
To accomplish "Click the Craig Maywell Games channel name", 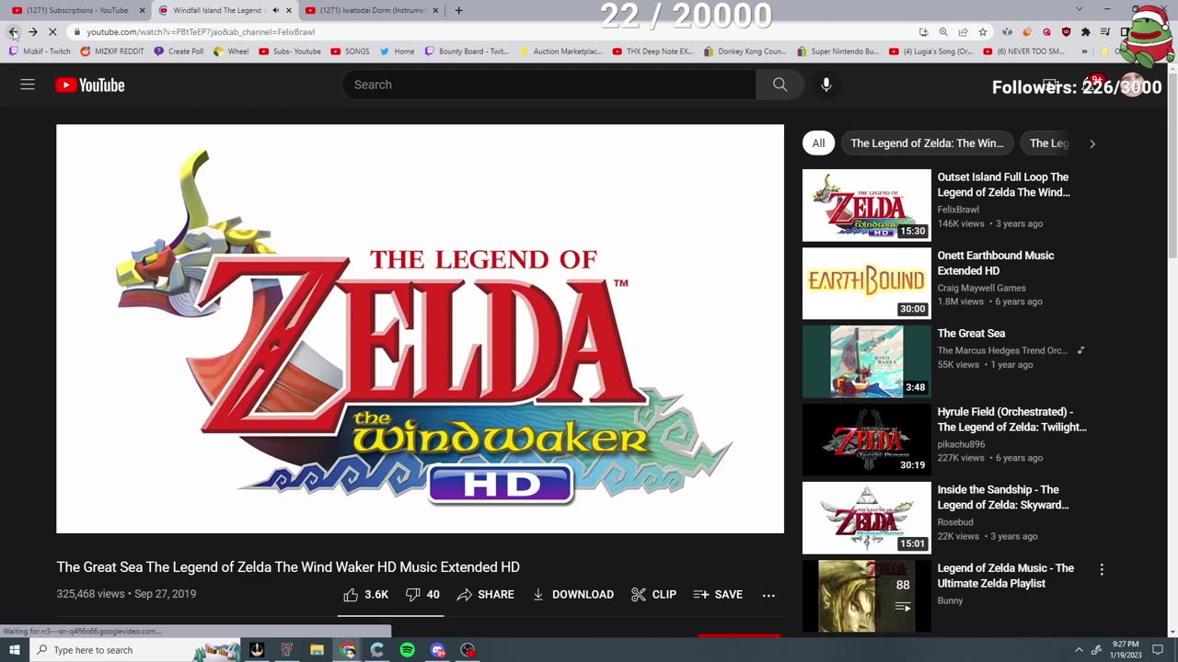I will (x=981, y=288).
